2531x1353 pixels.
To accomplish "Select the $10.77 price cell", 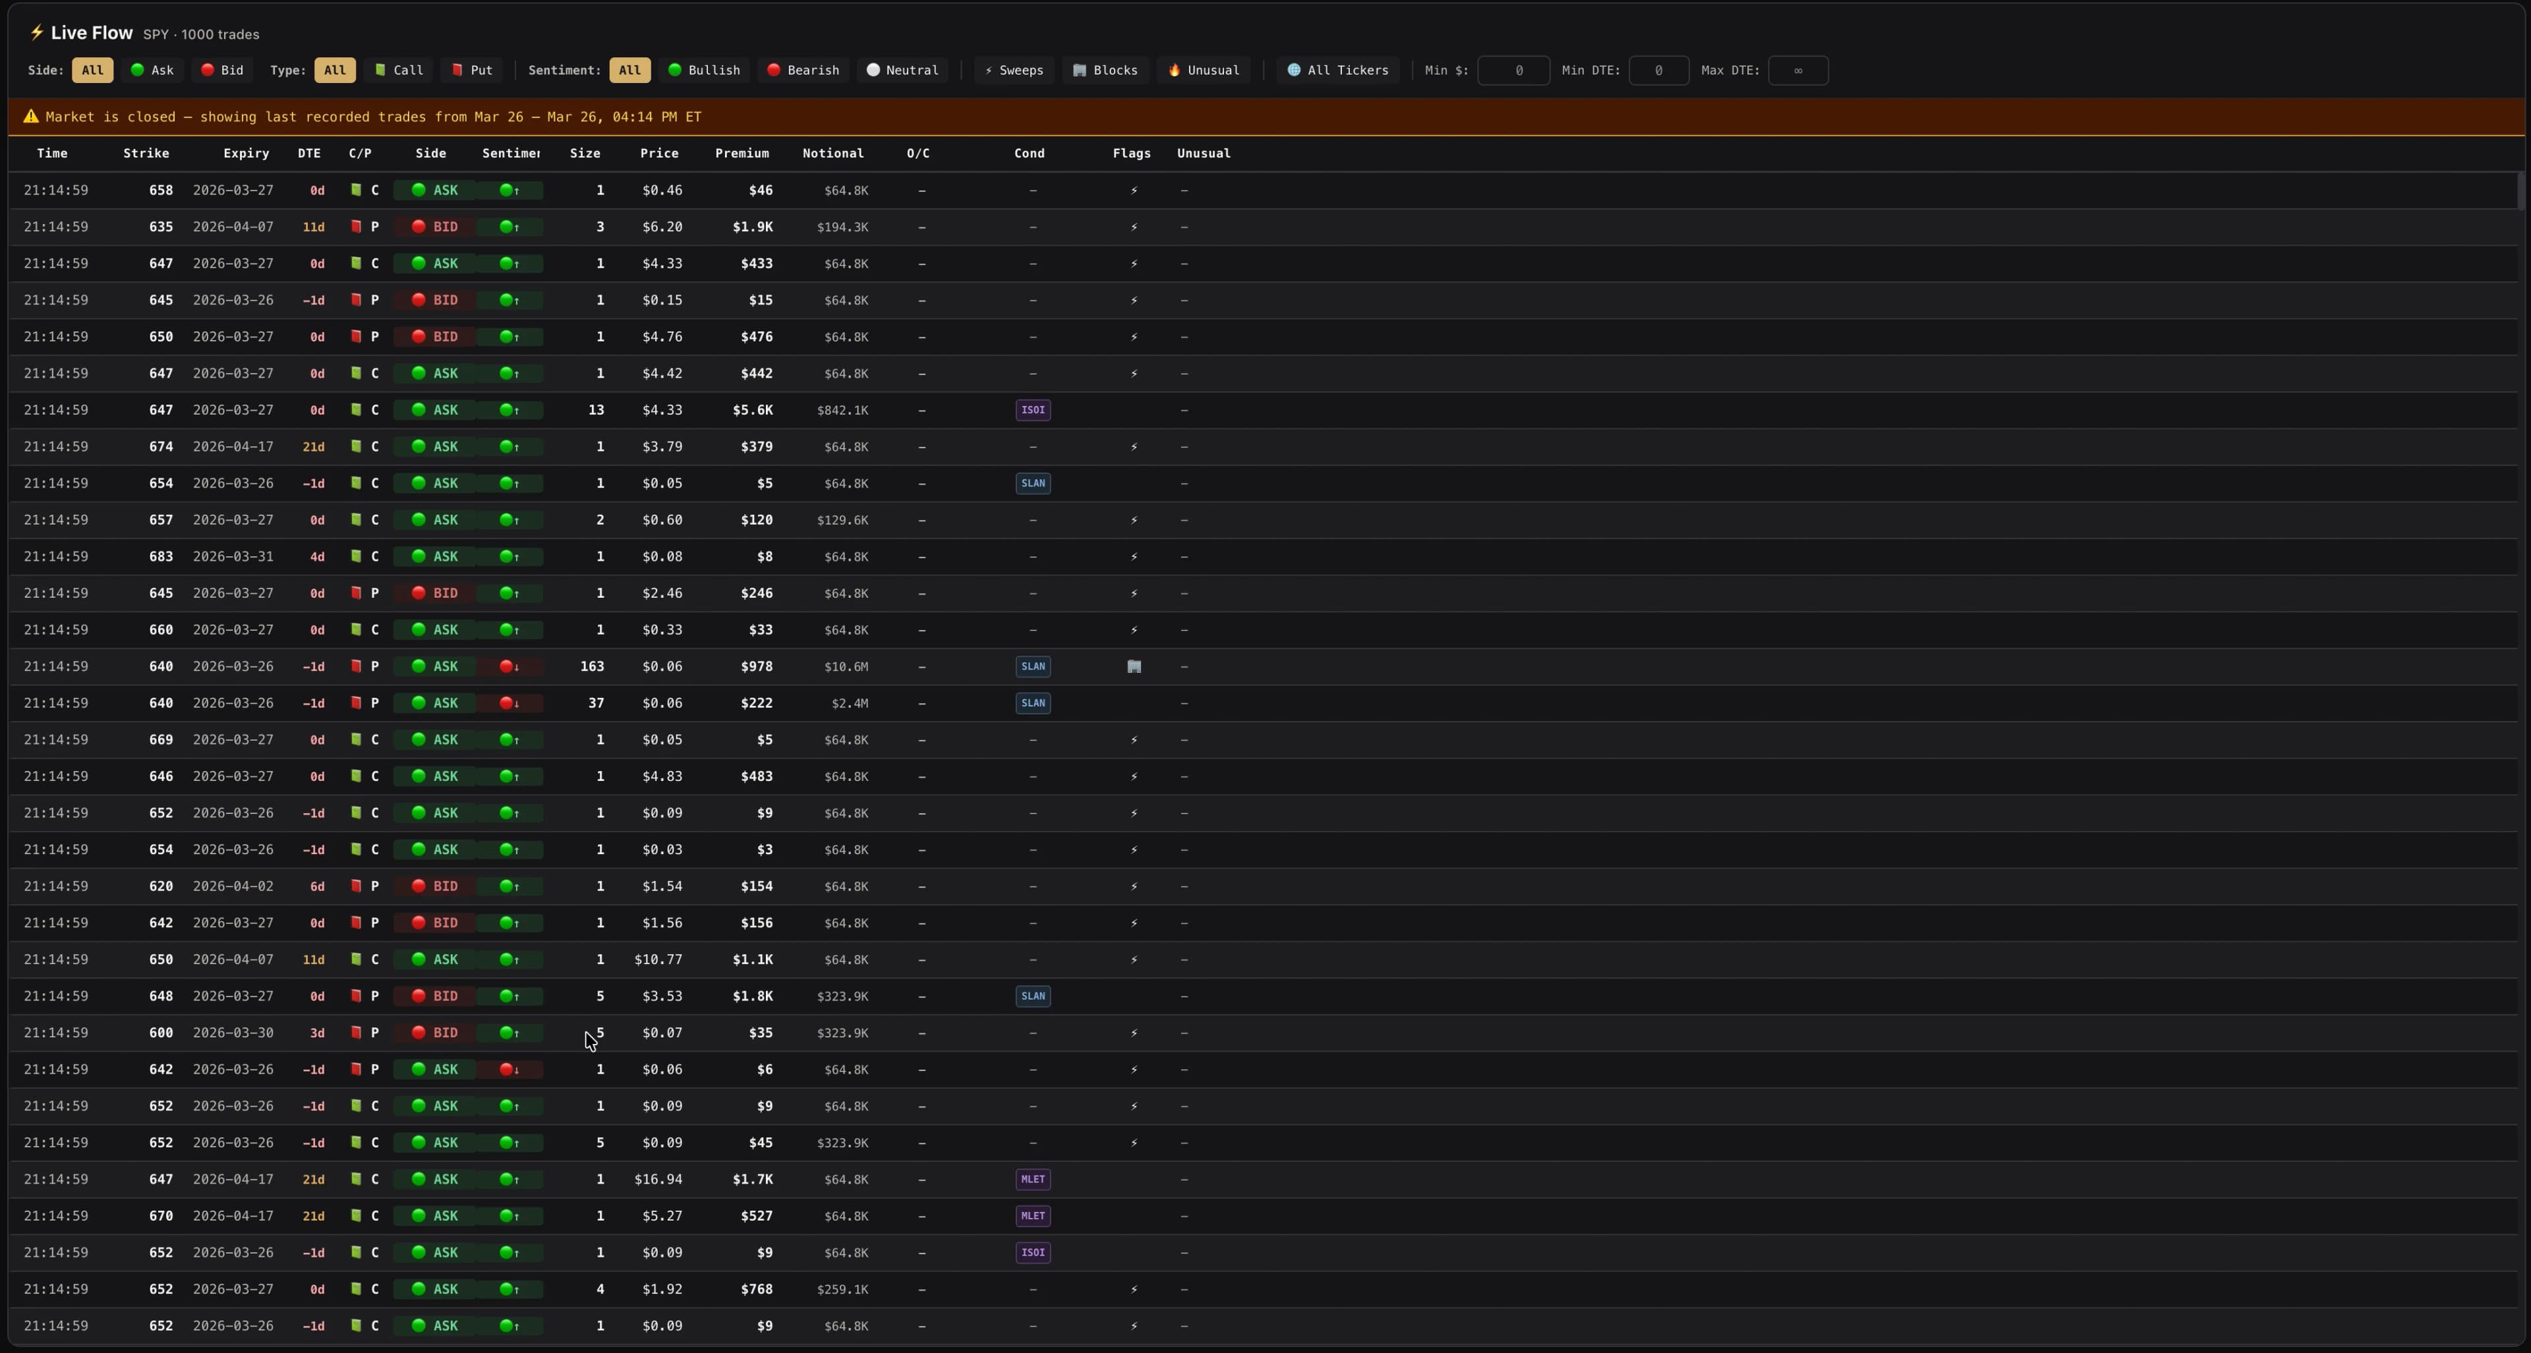I will pyautogui.click(x=657, y=959).
